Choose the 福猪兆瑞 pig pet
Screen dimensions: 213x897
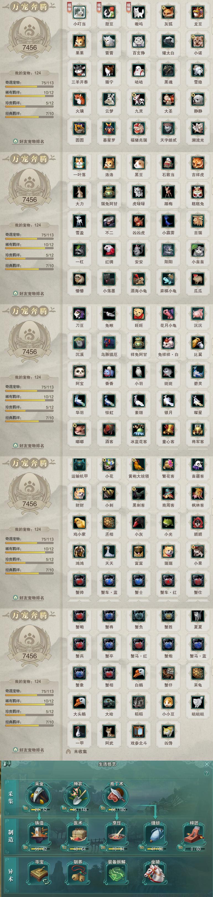[x=139, y=129]
